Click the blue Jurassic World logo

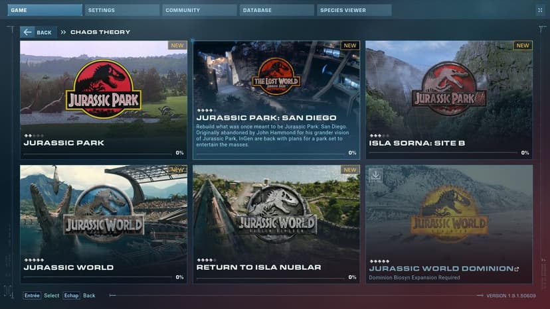tap(104, 215)
